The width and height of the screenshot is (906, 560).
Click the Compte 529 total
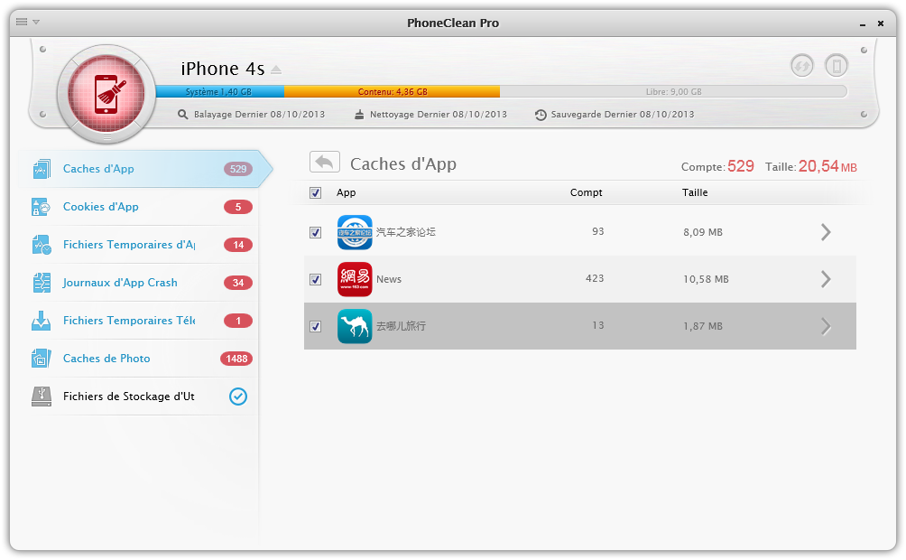(717, 166)
